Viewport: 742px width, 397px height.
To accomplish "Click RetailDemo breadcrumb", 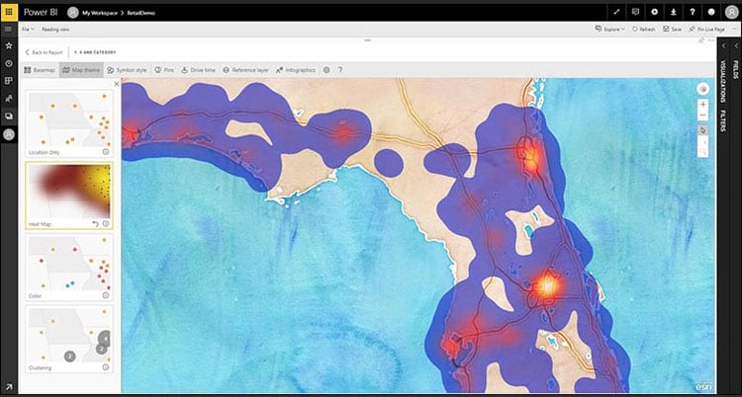I will tap(141, 13).
